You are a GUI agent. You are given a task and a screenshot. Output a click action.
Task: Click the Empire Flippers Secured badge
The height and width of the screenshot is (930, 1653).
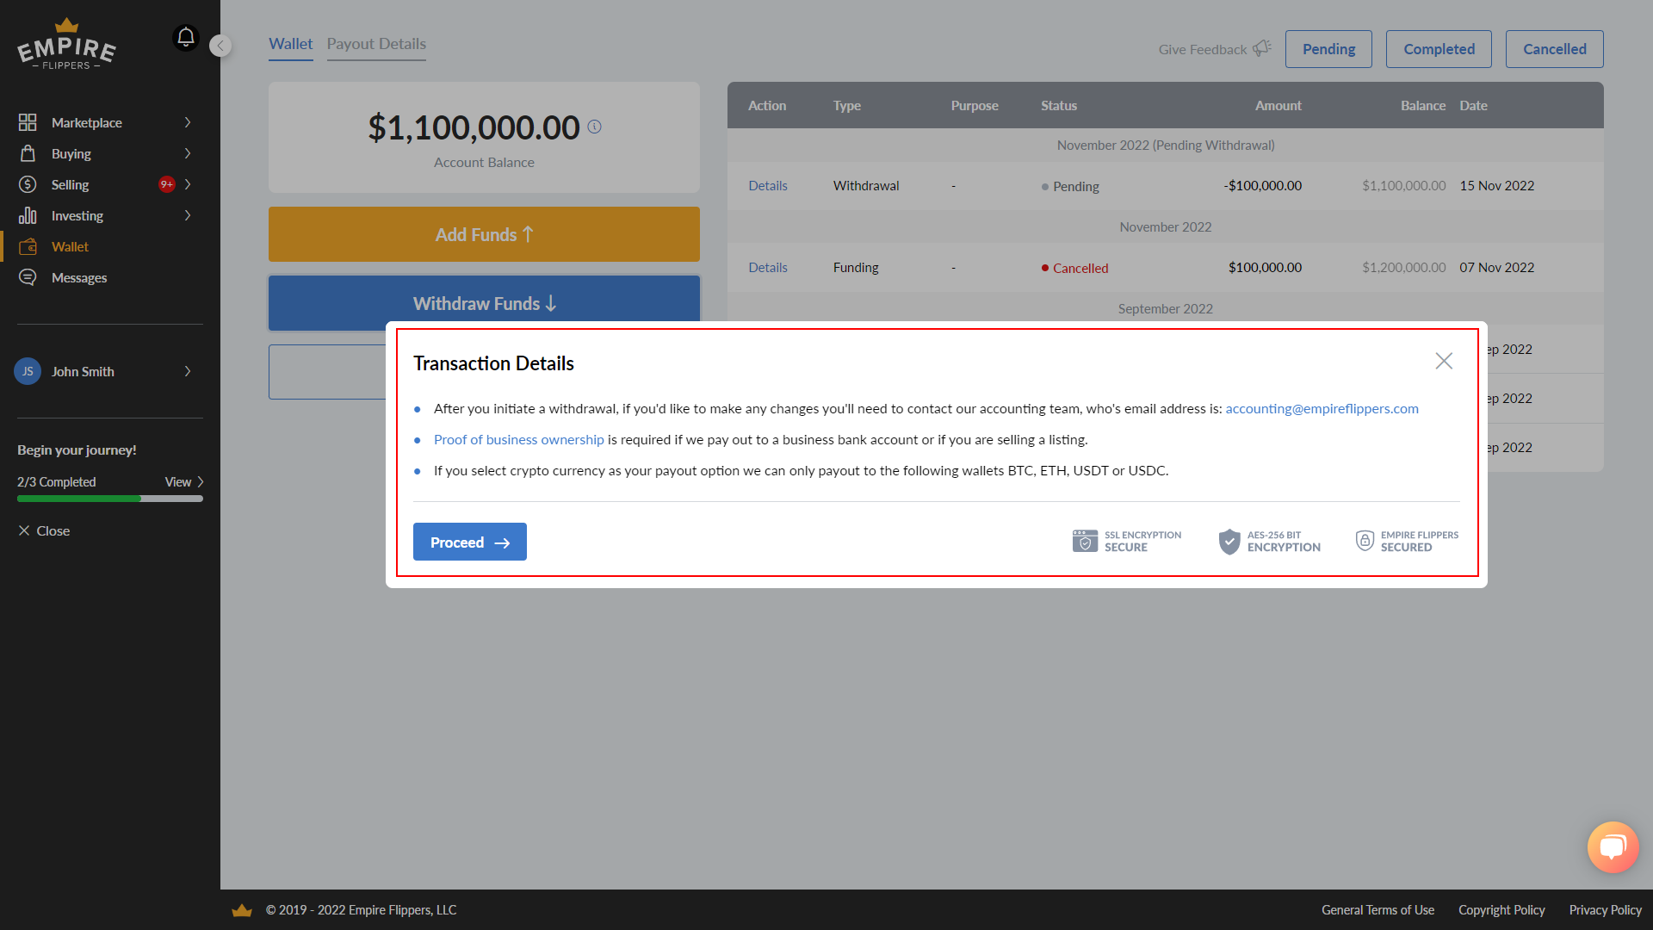(x=1407, y=541)
